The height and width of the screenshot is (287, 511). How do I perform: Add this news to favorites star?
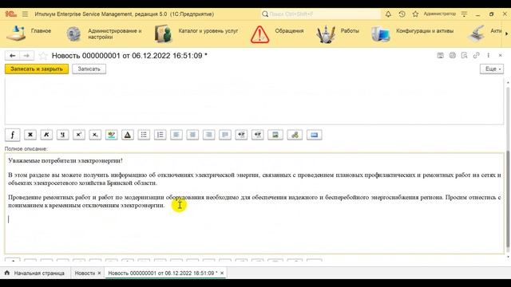click(43, 56)
